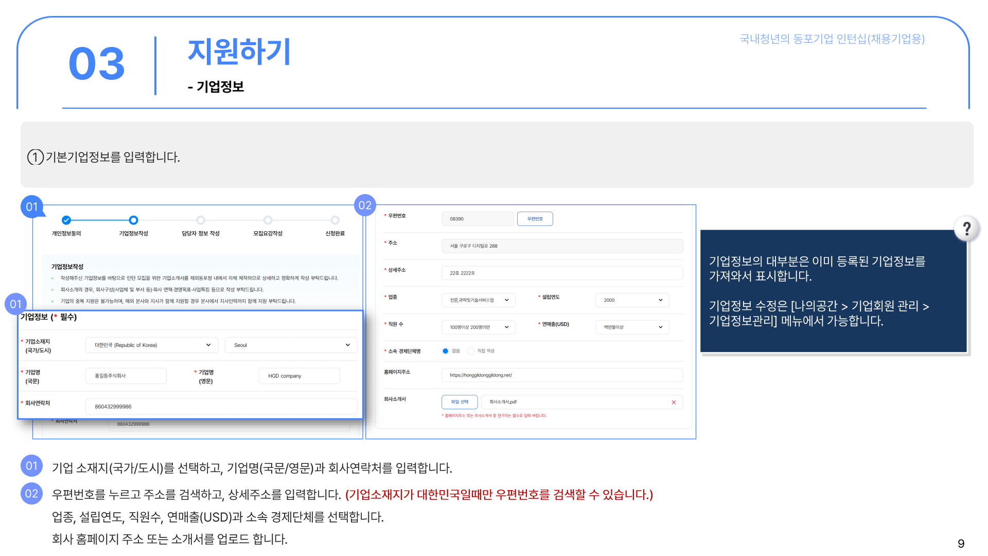Expand the 설립연도 2000 dropdown

point(632,300)
